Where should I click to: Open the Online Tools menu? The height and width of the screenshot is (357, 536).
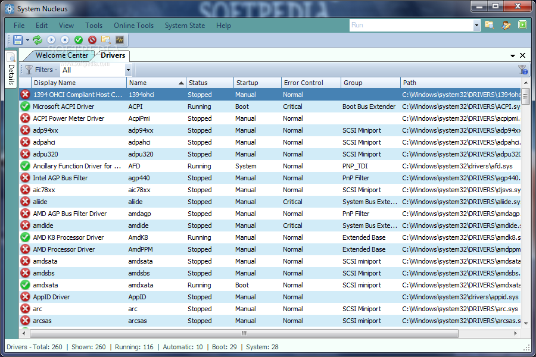133,26
